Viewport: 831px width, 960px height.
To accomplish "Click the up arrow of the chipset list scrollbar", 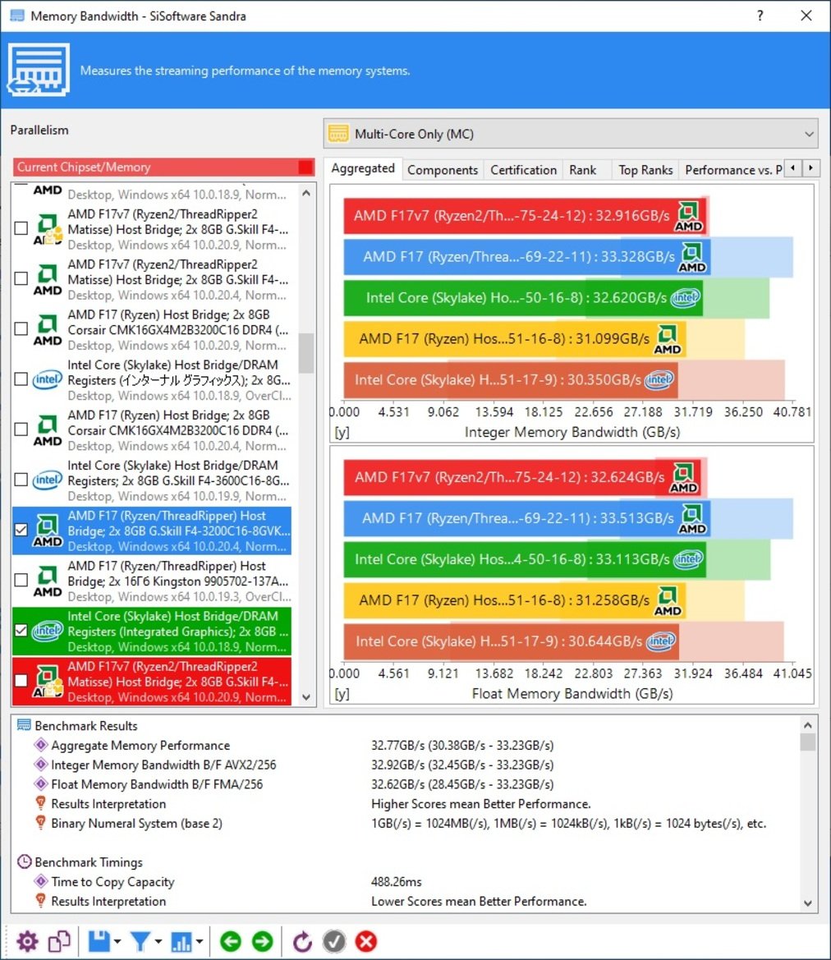I will point(307,194).
